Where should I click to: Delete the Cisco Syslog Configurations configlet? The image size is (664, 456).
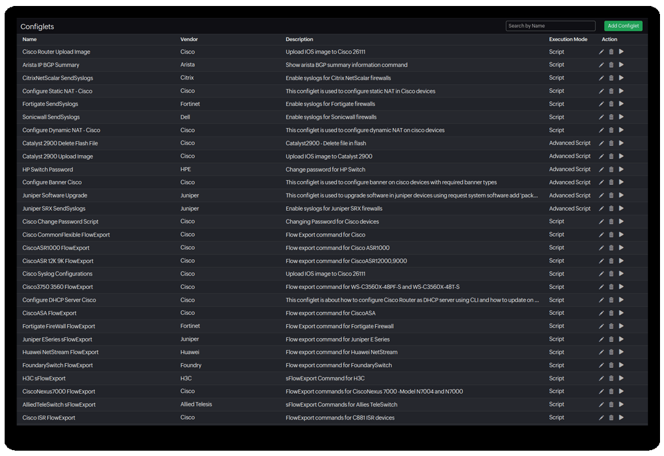coord(611,274)
